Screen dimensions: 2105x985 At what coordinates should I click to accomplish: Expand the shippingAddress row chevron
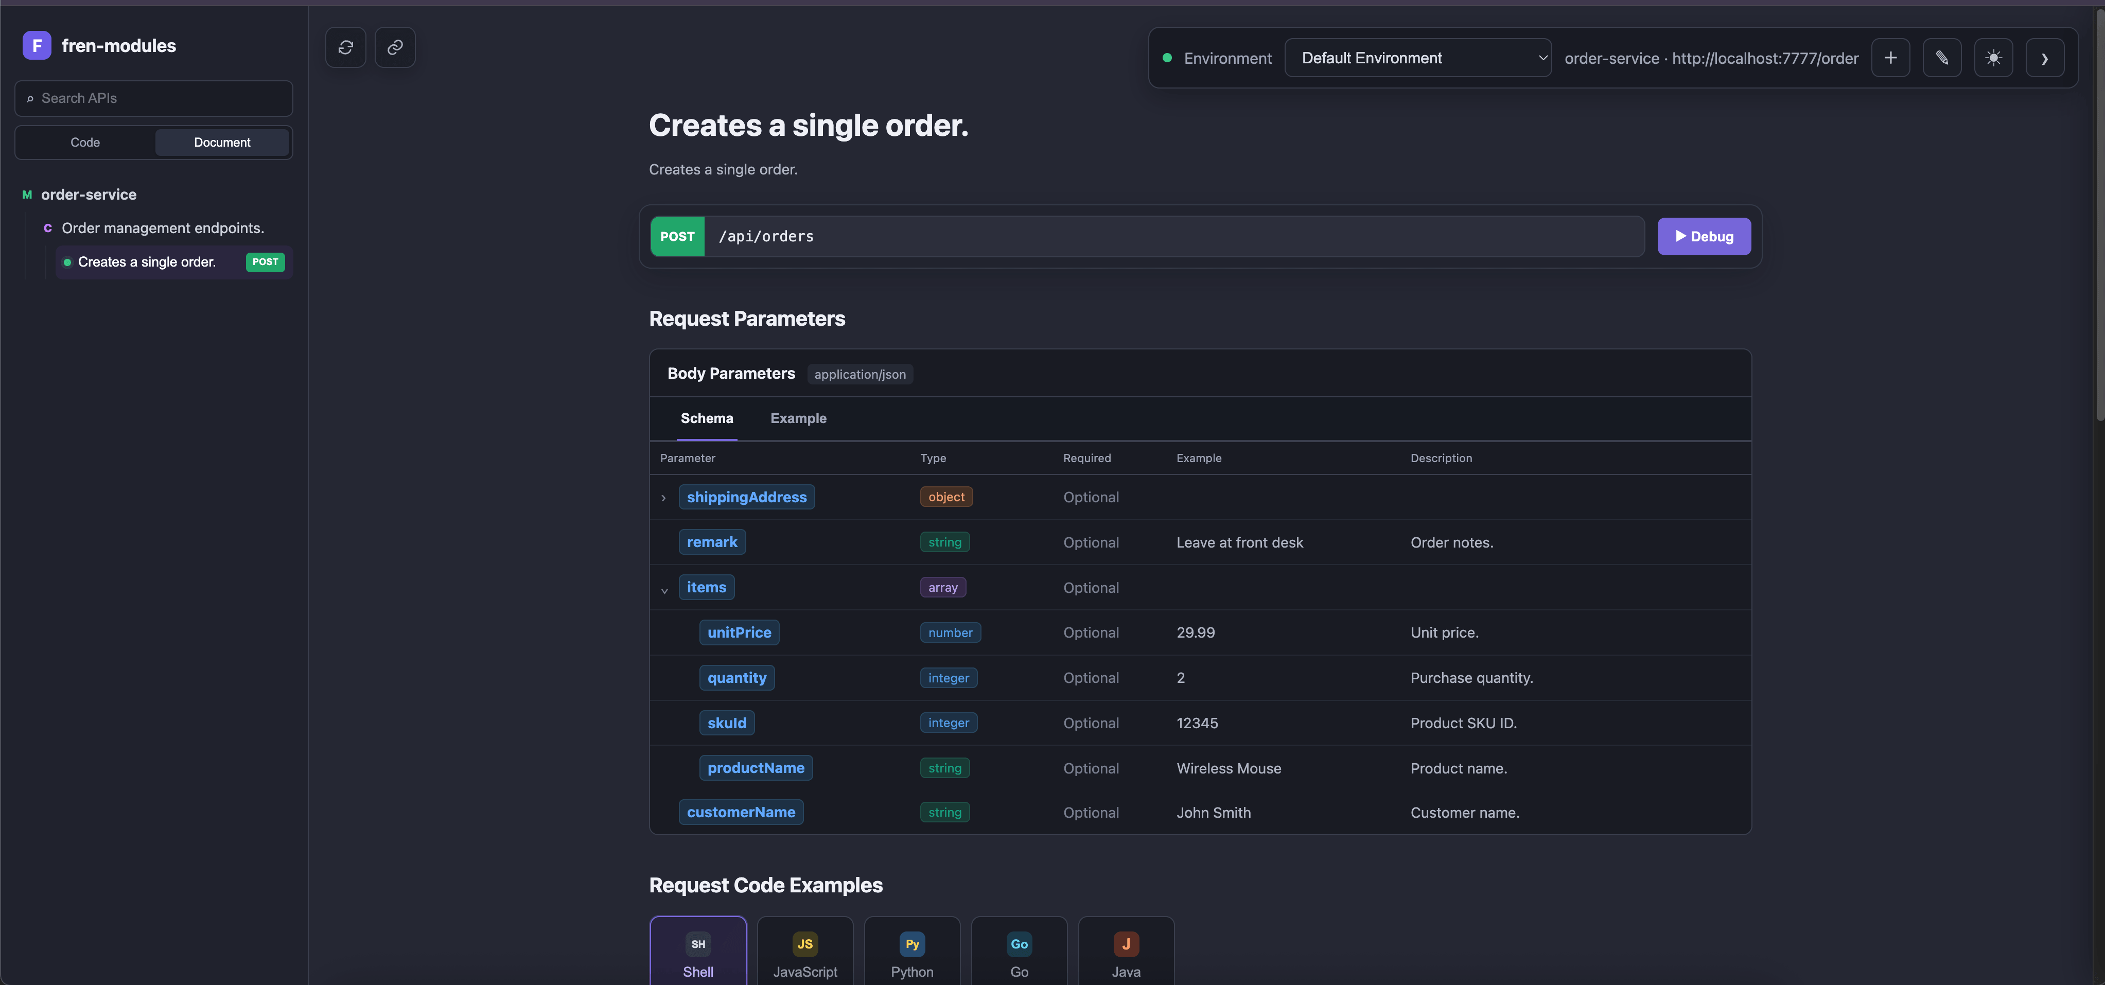click(x=663, y=498)
